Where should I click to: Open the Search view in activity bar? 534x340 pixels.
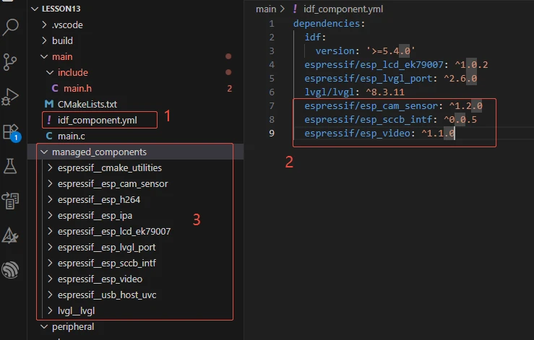[12, 28]
